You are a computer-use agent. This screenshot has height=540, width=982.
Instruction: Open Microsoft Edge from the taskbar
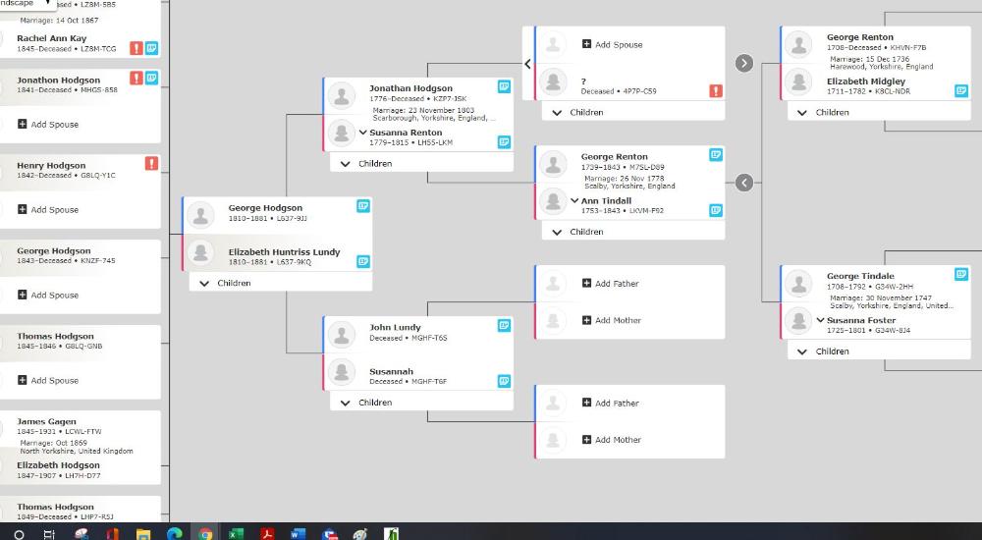pos(174,534)
